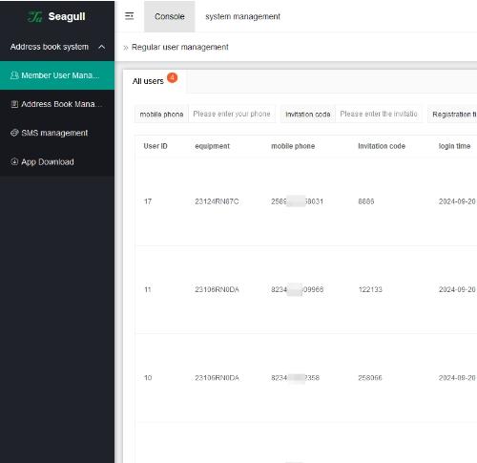Click the App Download icon
477x463 pixels.
(14, 161)
